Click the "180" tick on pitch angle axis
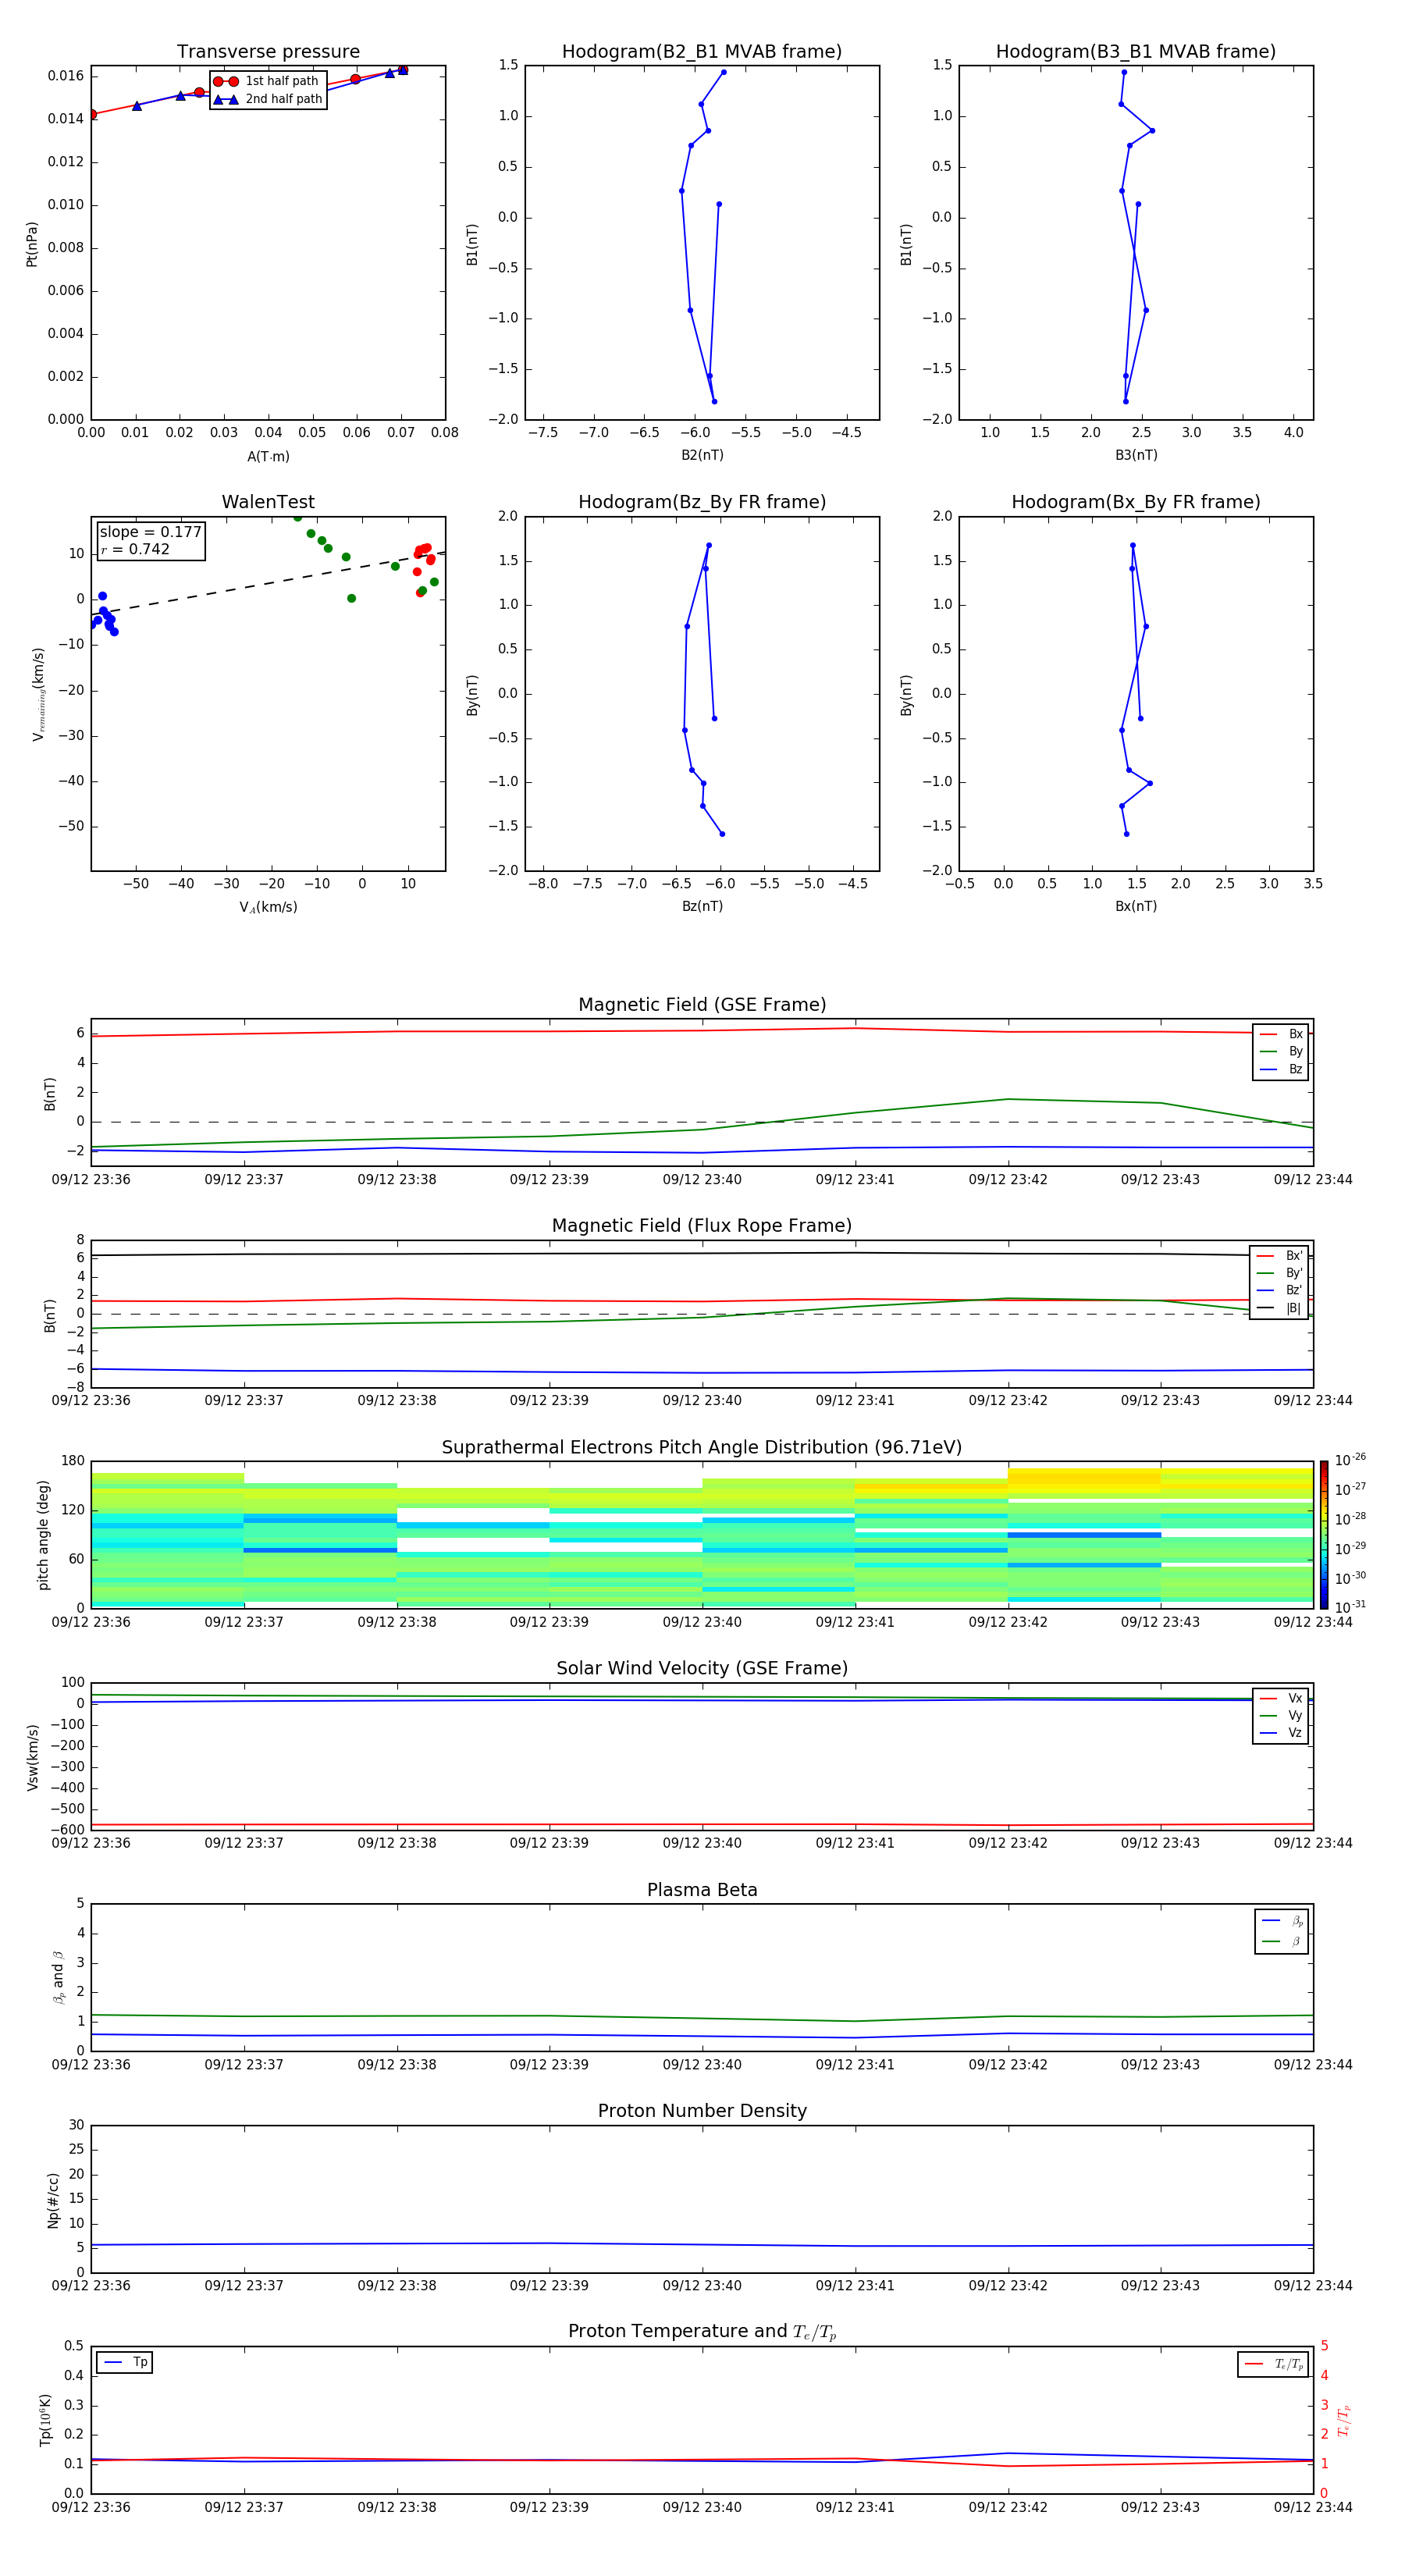Image resolution: width=1405 pixels, height=2576 pixels. coord(73,1461)
